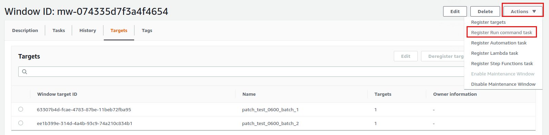Click the Edit button beside Delete

[x=455, y=11]
